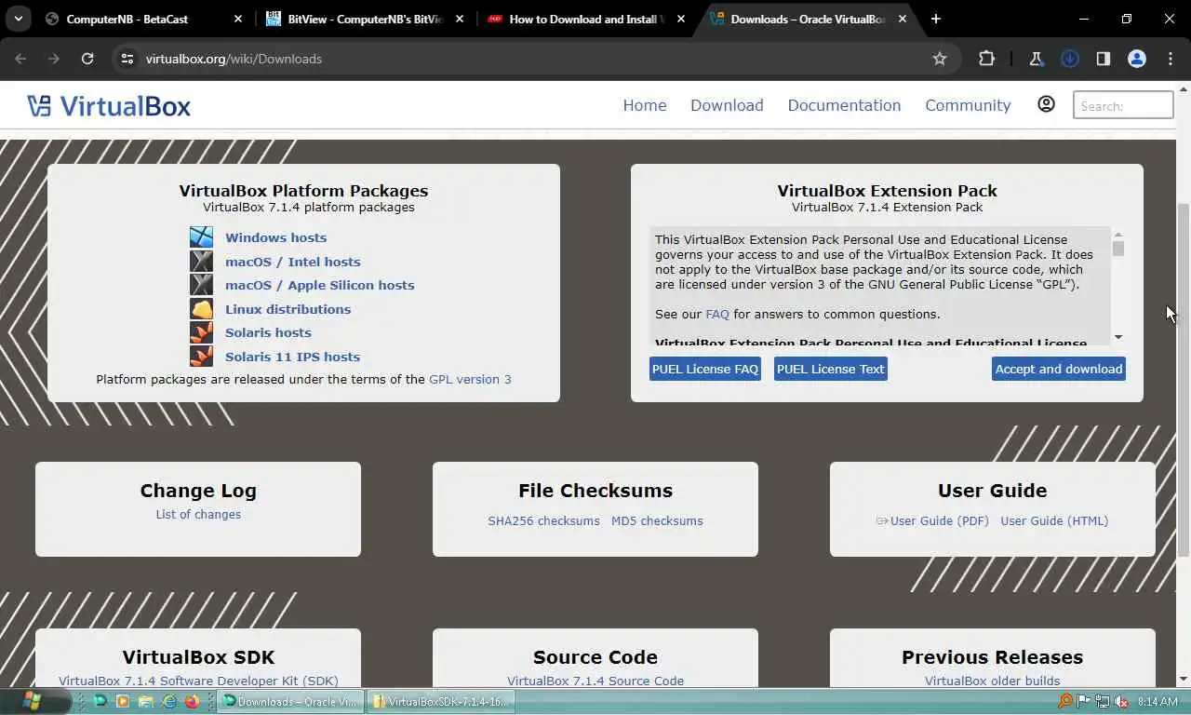Viewport: 1191px width, 715px height.
Task: Open the Solaris 11 IPS hosts link
Action: (292, 357)
